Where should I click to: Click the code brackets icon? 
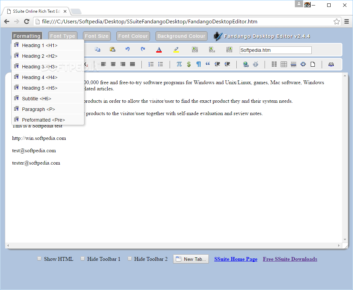pyautogui.click(x=303, y=64)
